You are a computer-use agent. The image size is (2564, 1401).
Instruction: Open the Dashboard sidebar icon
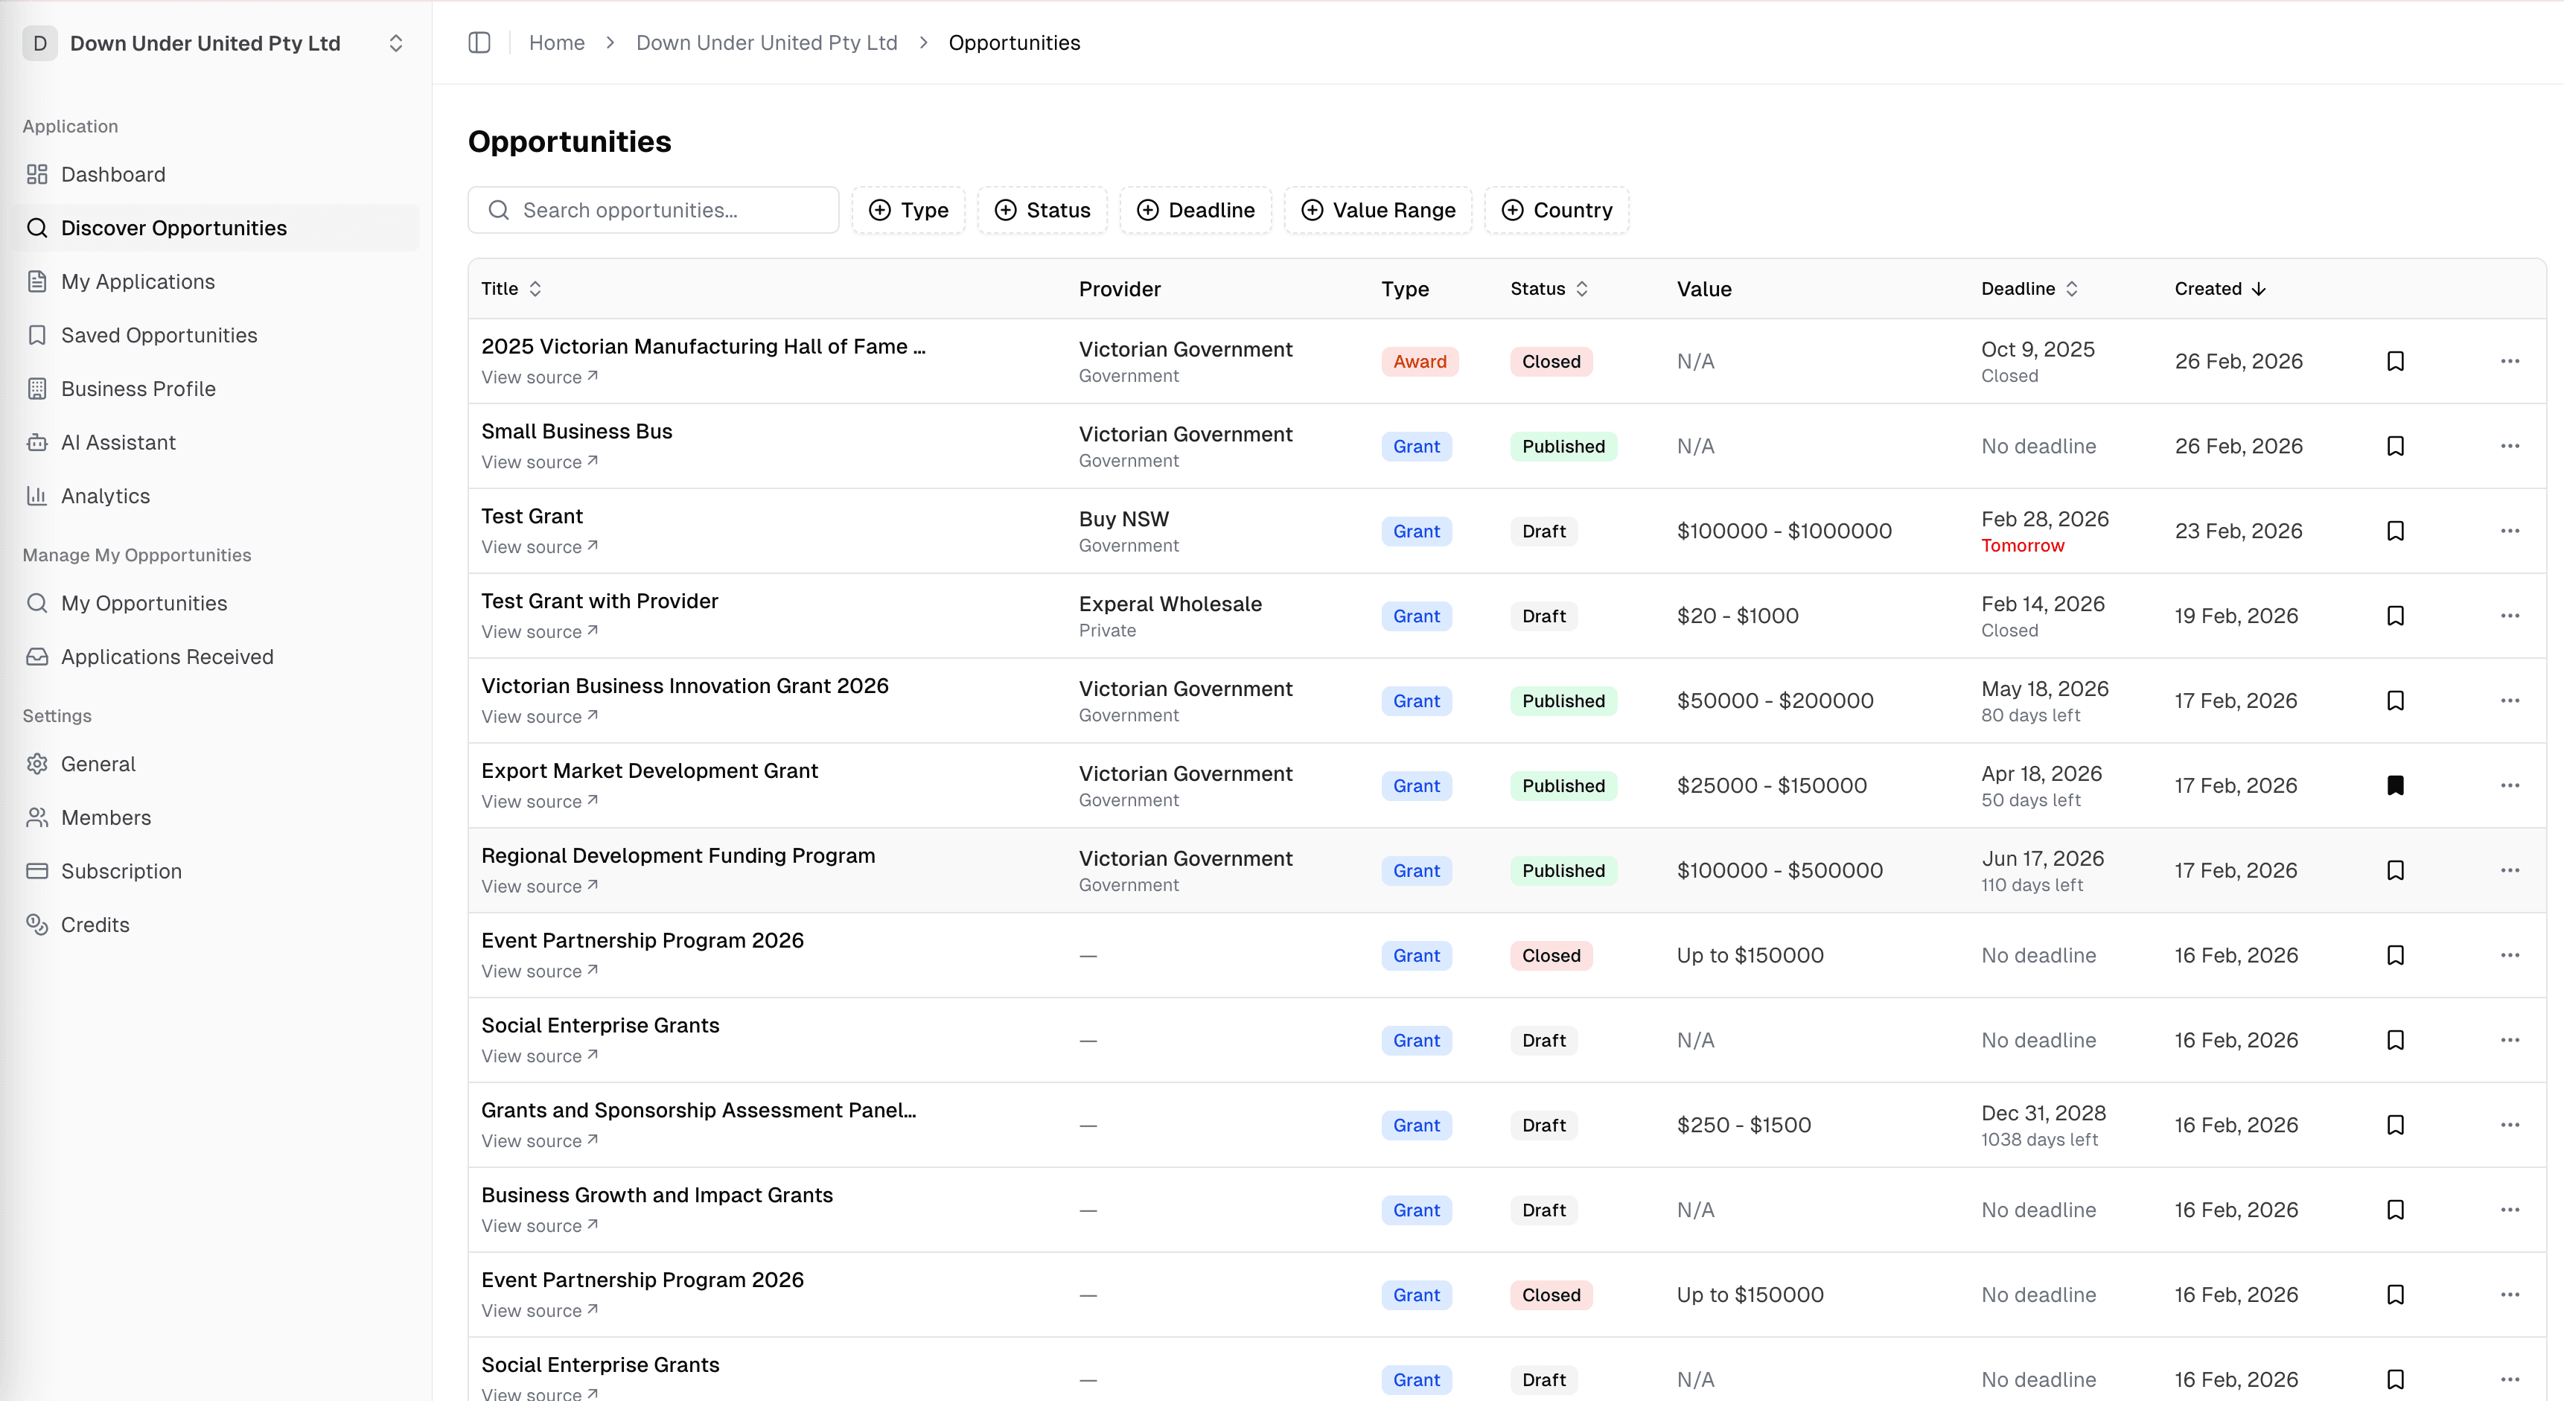36,174
